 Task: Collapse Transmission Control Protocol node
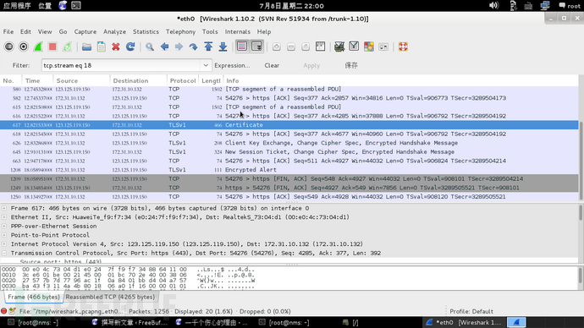click(4, 253)
